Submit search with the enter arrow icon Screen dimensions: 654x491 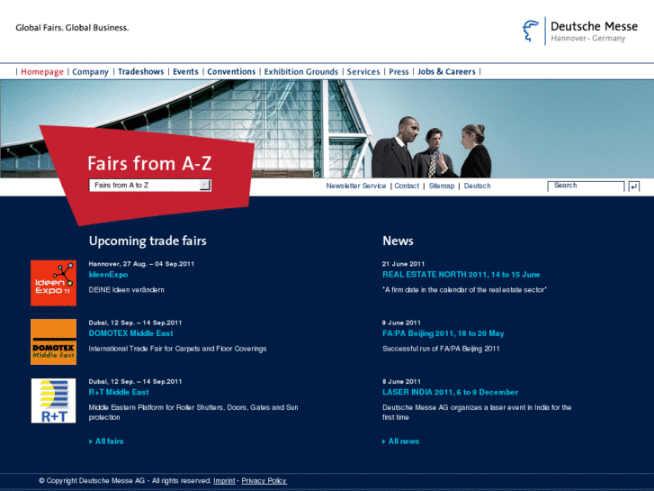click(634, 186)
